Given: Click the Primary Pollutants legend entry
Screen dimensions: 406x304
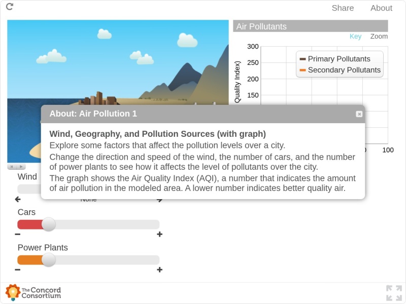Looking at the screenshot, I should point(339,59).
